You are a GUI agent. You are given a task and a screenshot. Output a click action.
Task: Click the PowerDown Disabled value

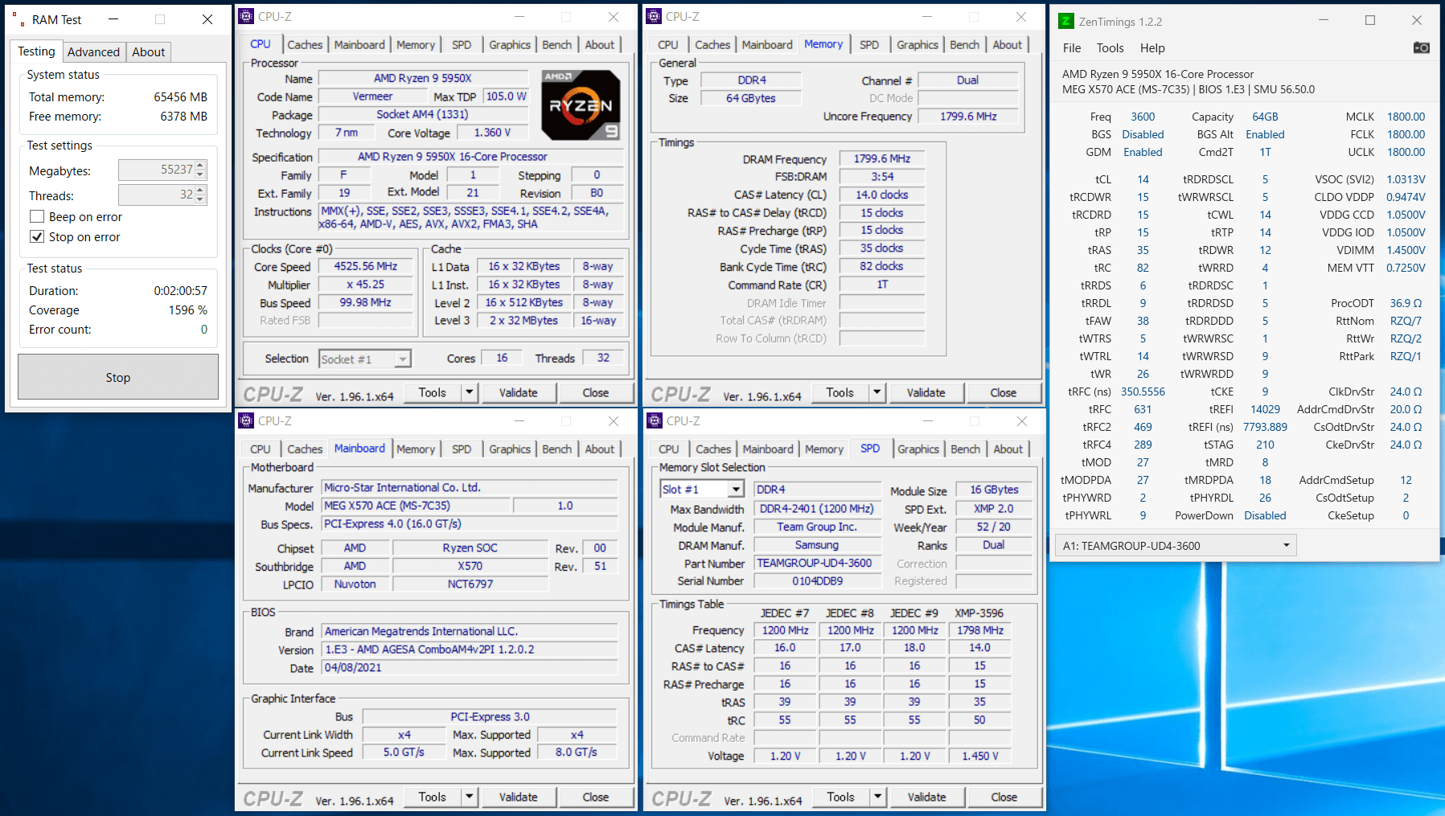(x=1265, y=515)
